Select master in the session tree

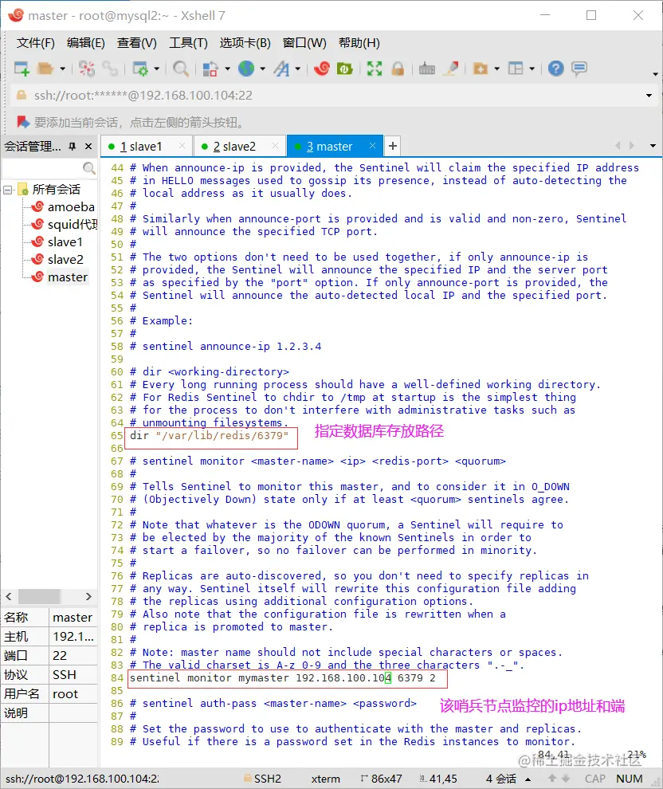(x=68, y=277)
